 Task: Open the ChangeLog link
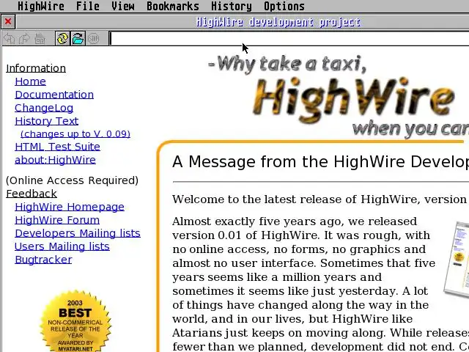click(x=44, y=108)
